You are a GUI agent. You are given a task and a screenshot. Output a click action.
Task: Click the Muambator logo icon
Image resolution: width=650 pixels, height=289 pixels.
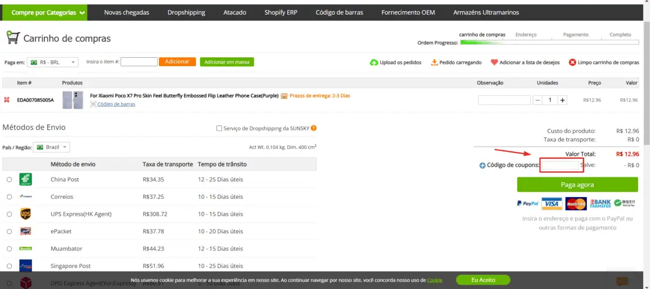pyautogui.click(x=26, y=248)
